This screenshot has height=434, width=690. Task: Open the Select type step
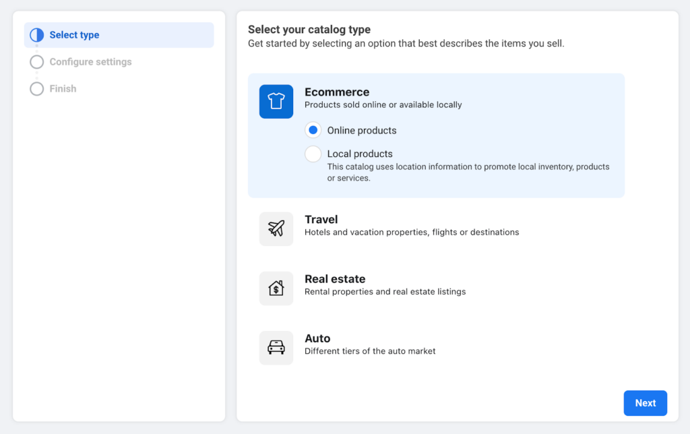[x=119, y=35]
